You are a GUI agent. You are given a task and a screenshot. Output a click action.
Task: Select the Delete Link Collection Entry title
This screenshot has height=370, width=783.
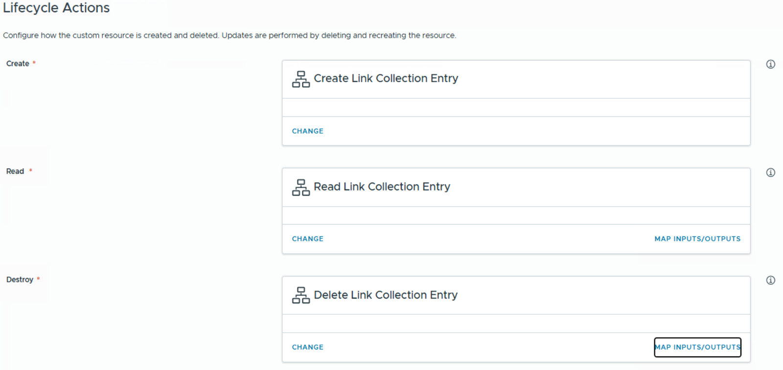[x=386, y=295]
